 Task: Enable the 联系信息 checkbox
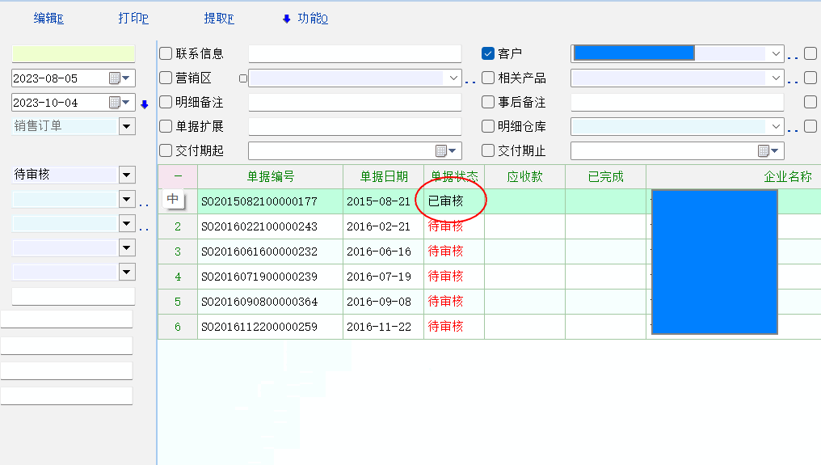[x=166, y=54]
